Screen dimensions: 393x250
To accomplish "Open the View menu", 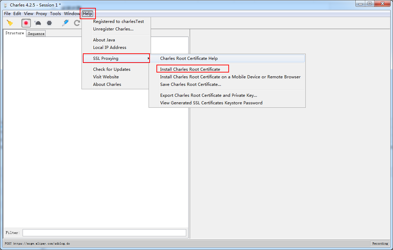I will [28, 14].
